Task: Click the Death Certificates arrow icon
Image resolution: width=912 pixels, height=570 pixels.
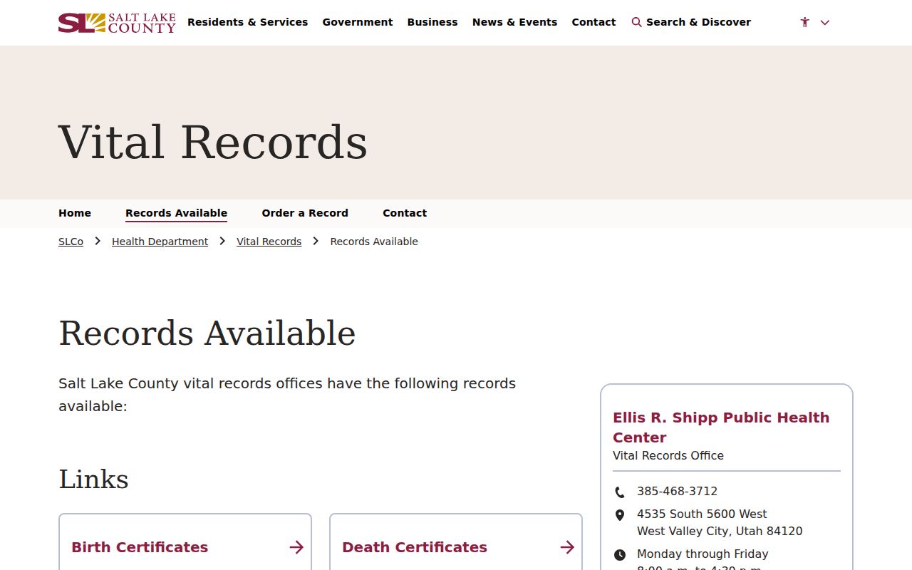Action: coord(567,547)
